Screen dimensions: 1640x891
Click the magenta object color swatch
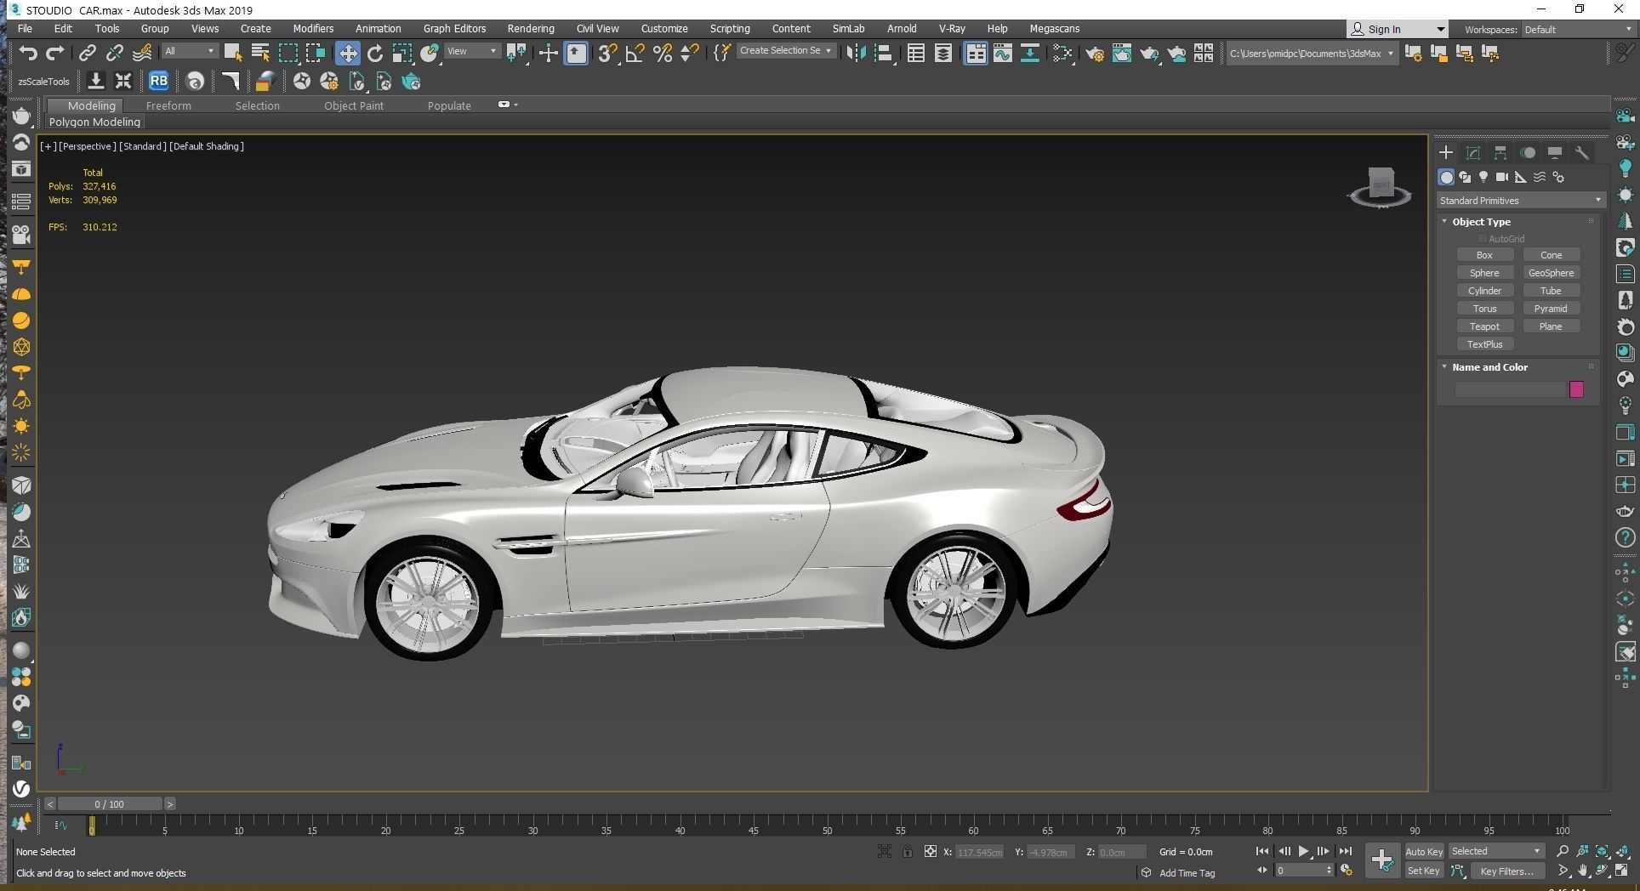tap(1576, 389)
